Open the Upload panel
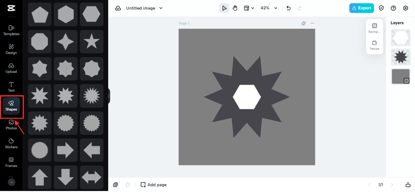The image size is (415, 193). pos(11,68)
